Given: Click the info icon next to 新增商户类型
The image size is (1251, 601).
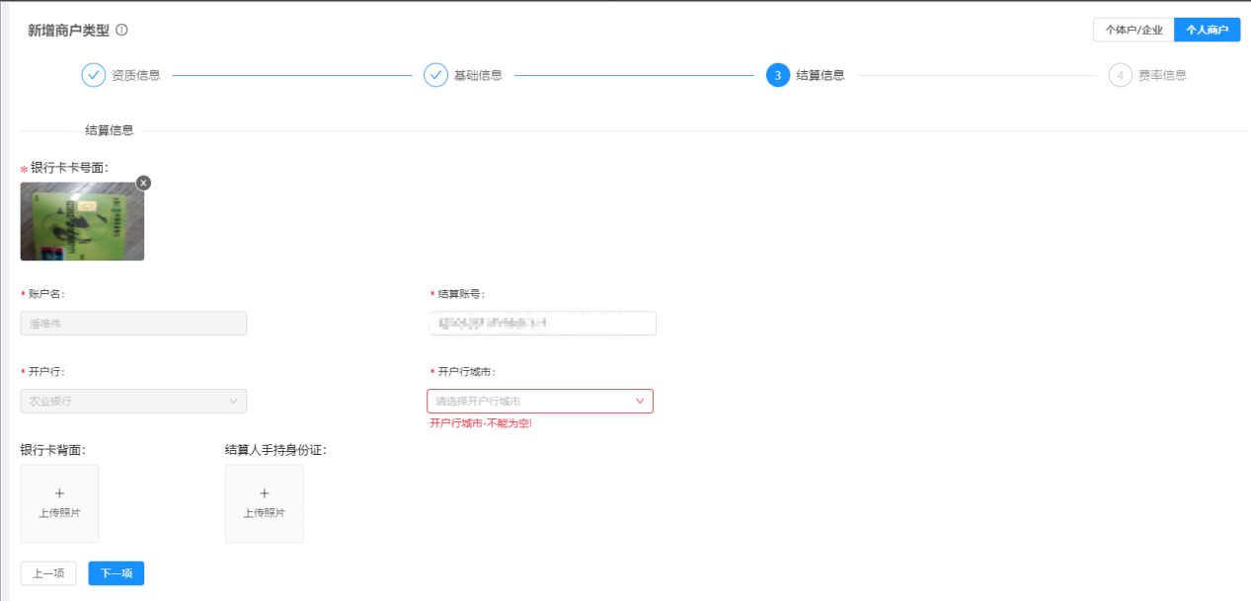Looking at the screenshot, I should 120,30.
